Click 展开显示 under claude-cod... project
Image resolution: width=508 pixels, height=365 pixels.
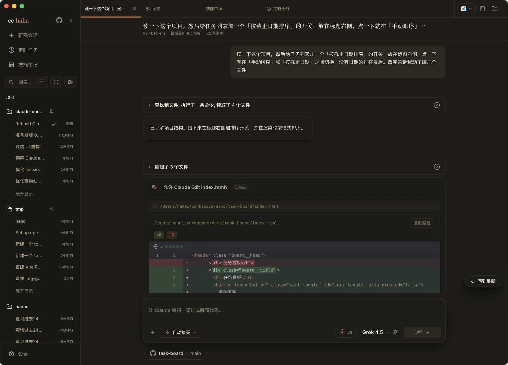pyautogui.click(x=24, y=194)
